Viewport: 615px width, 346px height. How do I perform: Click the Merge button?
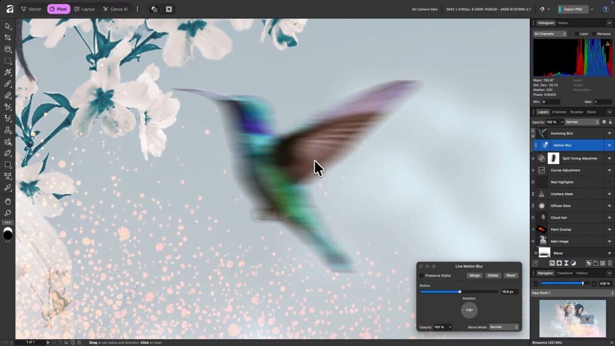coord(475,275)
